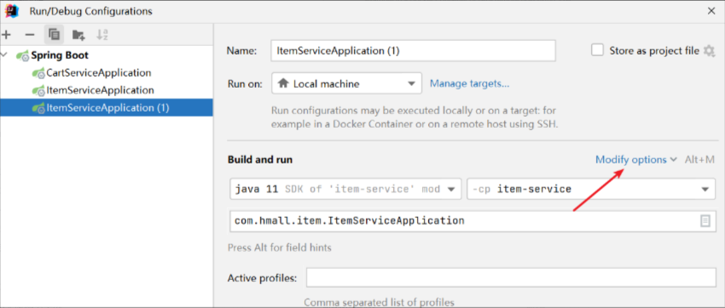Enable Store as project file checkbox

(x=597, y=50)
